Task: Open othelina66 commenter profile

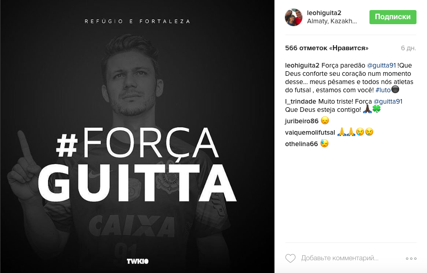Action: click(x=301, y=144)
